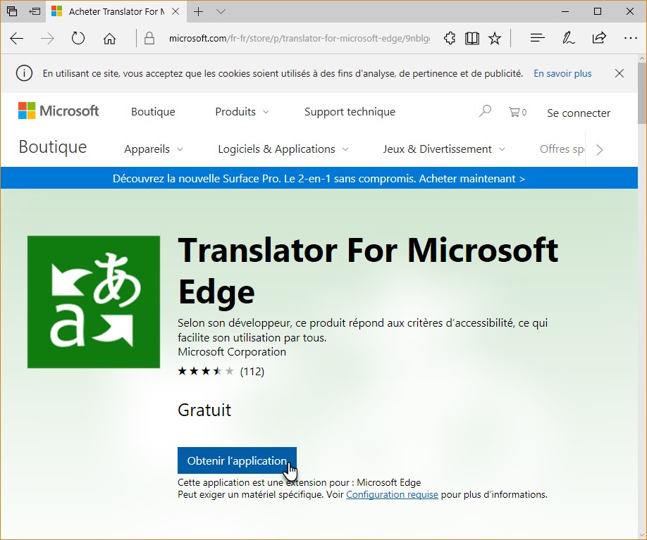Click the Surface Pro promo banner

tap(319, 179)
